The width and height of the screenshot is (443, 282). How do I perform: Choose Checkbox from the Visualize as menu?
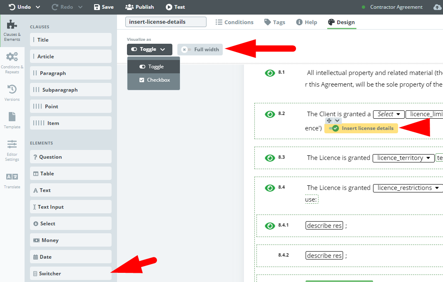[x=154, y=80]
